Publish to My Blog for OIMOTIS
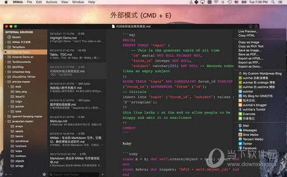287x177 pixels. [x=255, y=96]
